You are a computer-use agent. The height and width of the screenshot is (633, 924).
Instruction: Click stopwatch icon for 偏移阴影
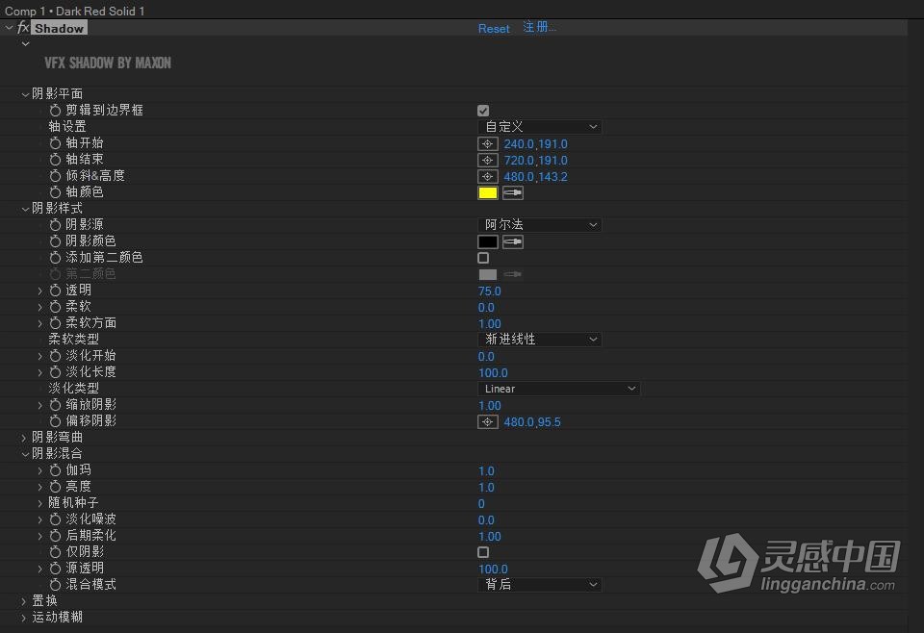coord(55,421)
